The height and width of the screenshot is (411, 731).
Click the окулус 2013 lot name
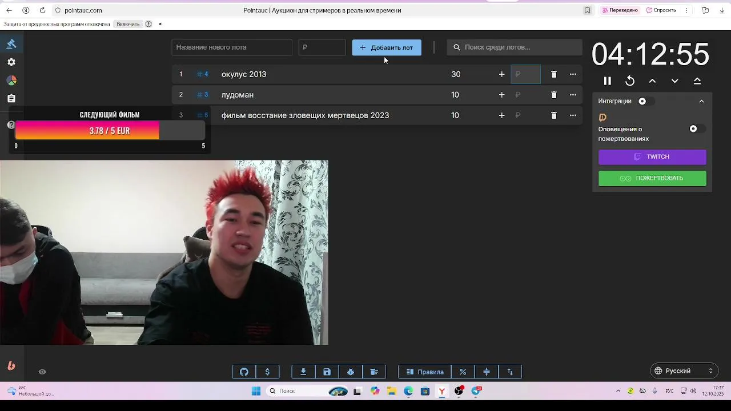tap(244, 74)
